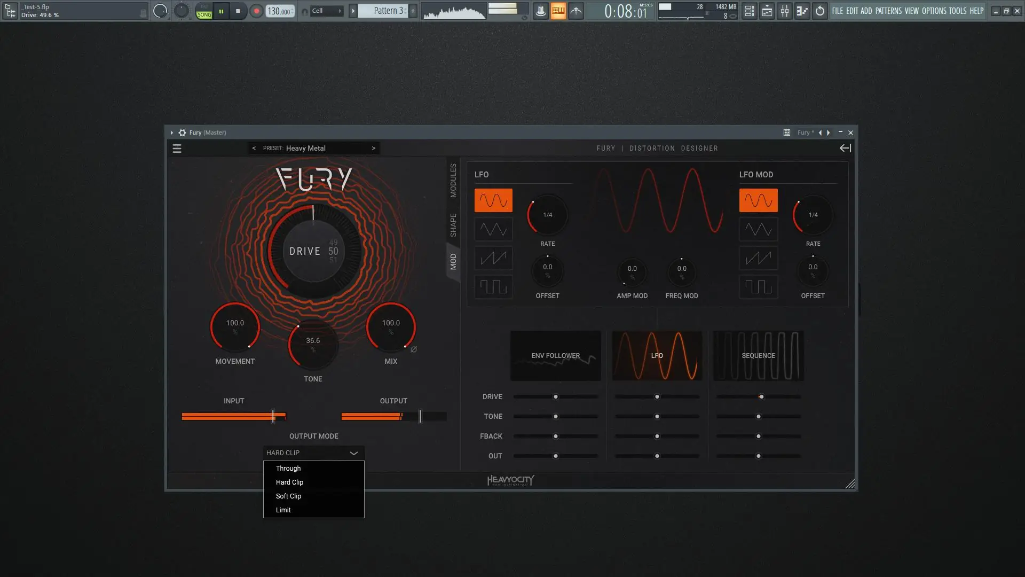Select the LFO sawtooth waveform button
This screenshot has width=1025, height=577.
[493, 258]
